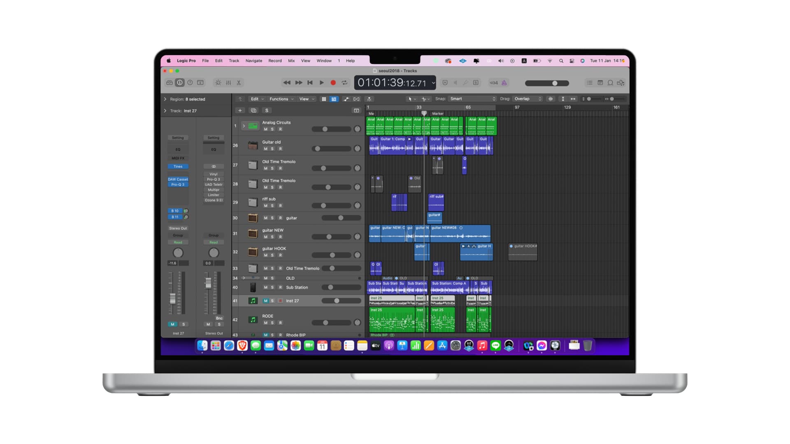Toggle the Mixer button in control bar
The width and height of the screenshot is (790, 444).
228,83
